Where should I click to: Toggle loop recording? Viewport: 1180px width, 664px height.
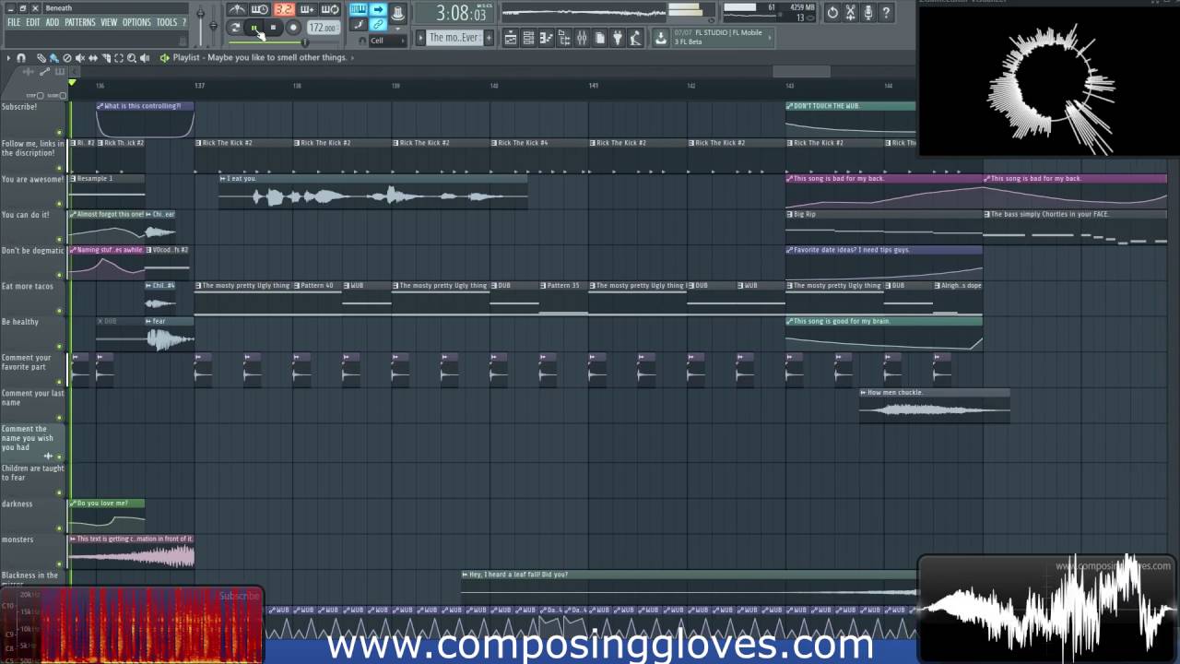point(329,9)
